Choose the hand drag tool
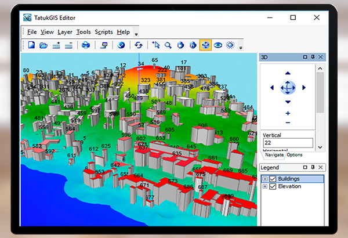Viewport: 348px width, 238px height. point(180,45)
